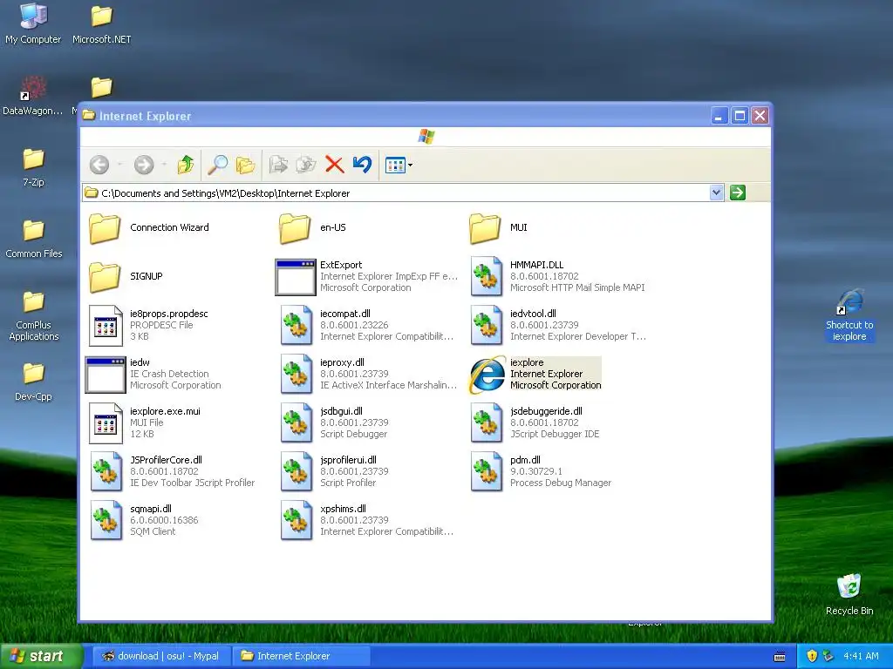
Task: Click the Move To toolbar icon
Action: pyautogui.click(x=278, y=165)
